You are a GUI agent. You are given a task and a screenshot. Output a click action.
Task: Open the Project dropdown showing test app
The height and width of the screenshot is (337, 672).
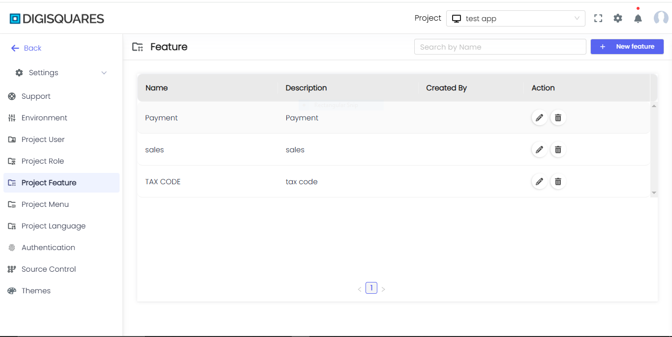click(516, 19)
